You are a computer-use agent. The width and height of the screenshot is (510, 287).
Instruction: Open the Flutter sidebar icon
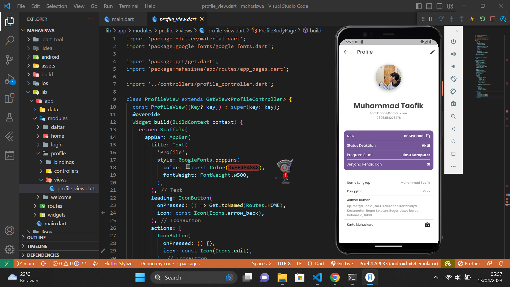(10, 136)
